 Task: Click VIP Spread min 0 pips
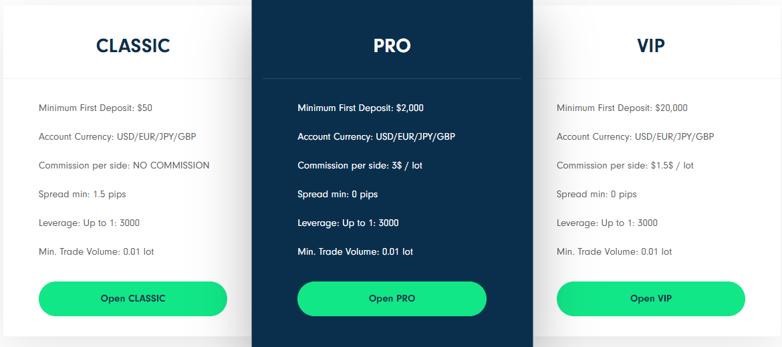click(596, 195)
